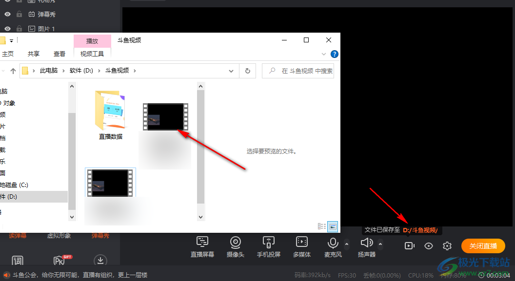This screenshot has height=281, width=515.
Task: Click the 扬声器 speaker icon
Action: (x=367, y=243)
